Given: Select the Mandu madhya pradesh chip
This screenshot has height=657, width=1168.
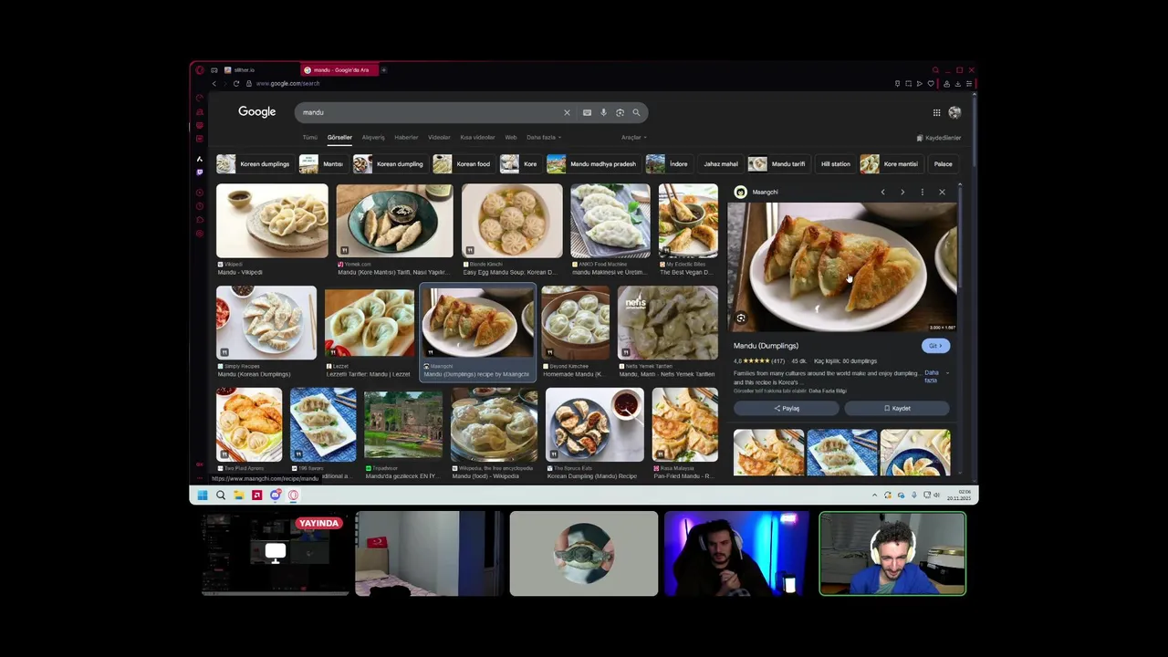Looking at the screenshot, I should 592,164.
